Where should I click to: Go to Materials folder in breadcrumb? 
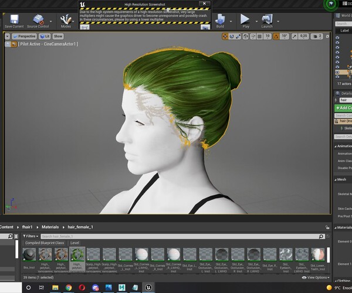pyautogui.click(x=50, y=227)
